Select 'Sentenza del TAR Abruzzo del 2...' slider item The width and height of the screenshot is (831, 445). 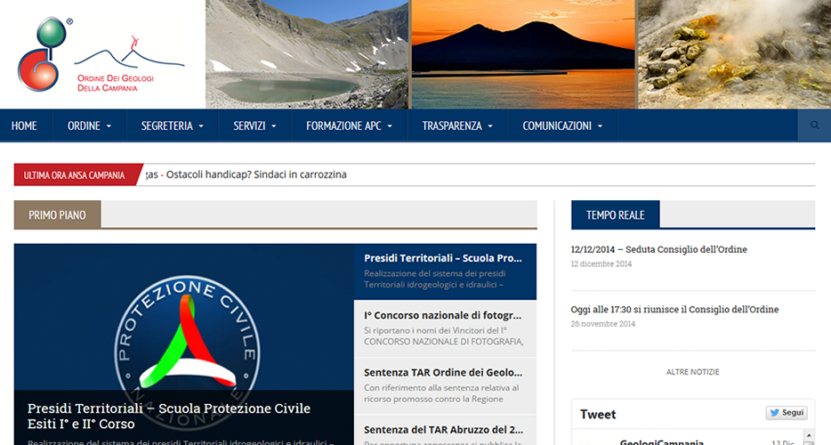[x=445, y=431]
